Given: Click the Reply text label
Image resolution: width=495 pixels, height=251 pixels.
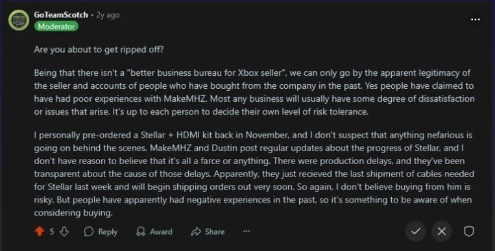Looking at the screenshot, I should (x=108, y=232).
